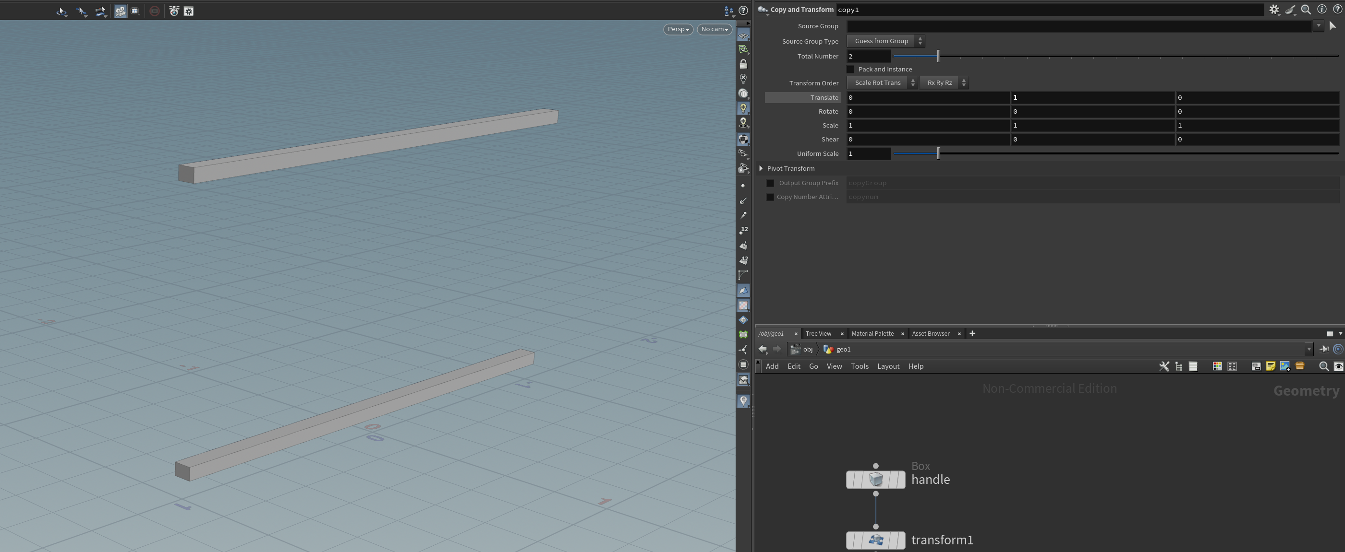Click the viewport help question mark icon
The image size is (1345, 552).
pos(743,11)
